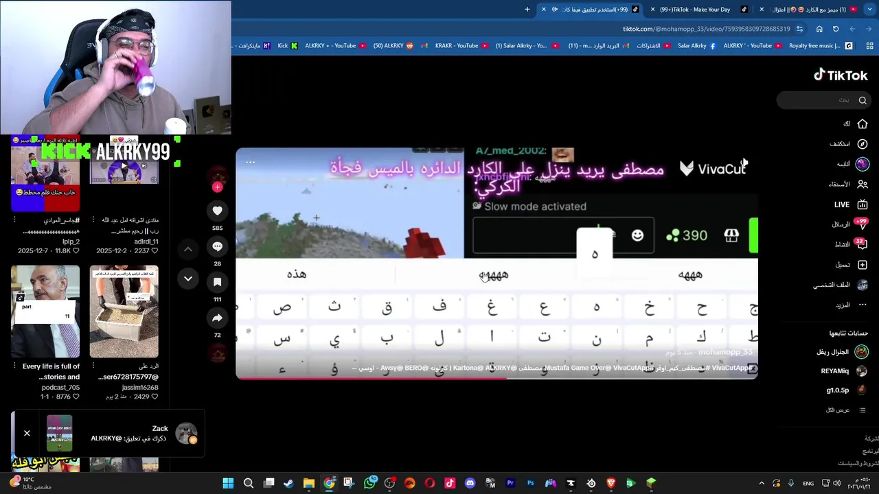Open Adobe Photoshop from the taskbar
The image size is (879, 494).
pyautogui.click(x=530, y=483)
